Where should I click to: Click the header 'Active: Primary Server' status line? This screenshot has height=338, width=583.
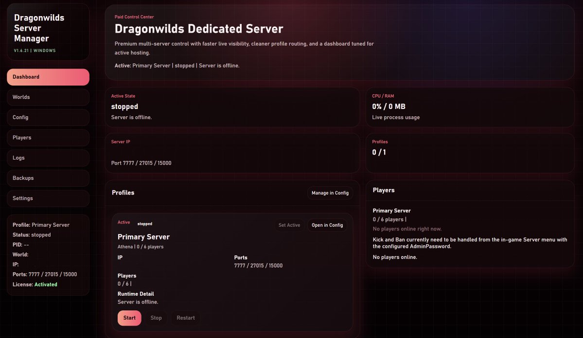tap(177, 66)
